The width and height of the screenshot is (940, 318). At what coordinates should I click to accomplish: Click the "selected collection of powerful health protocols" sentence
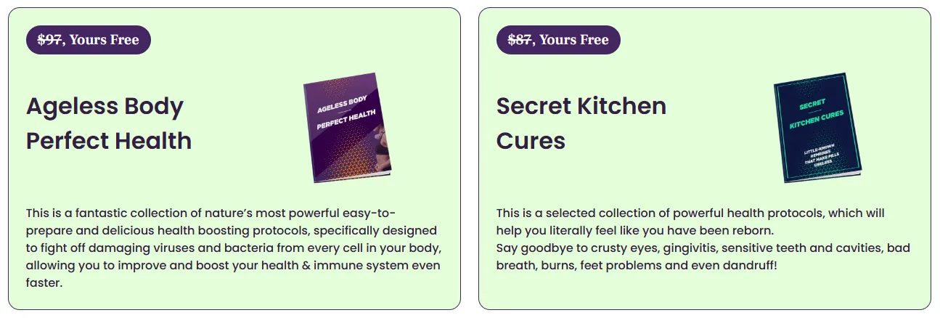point(690,222)
